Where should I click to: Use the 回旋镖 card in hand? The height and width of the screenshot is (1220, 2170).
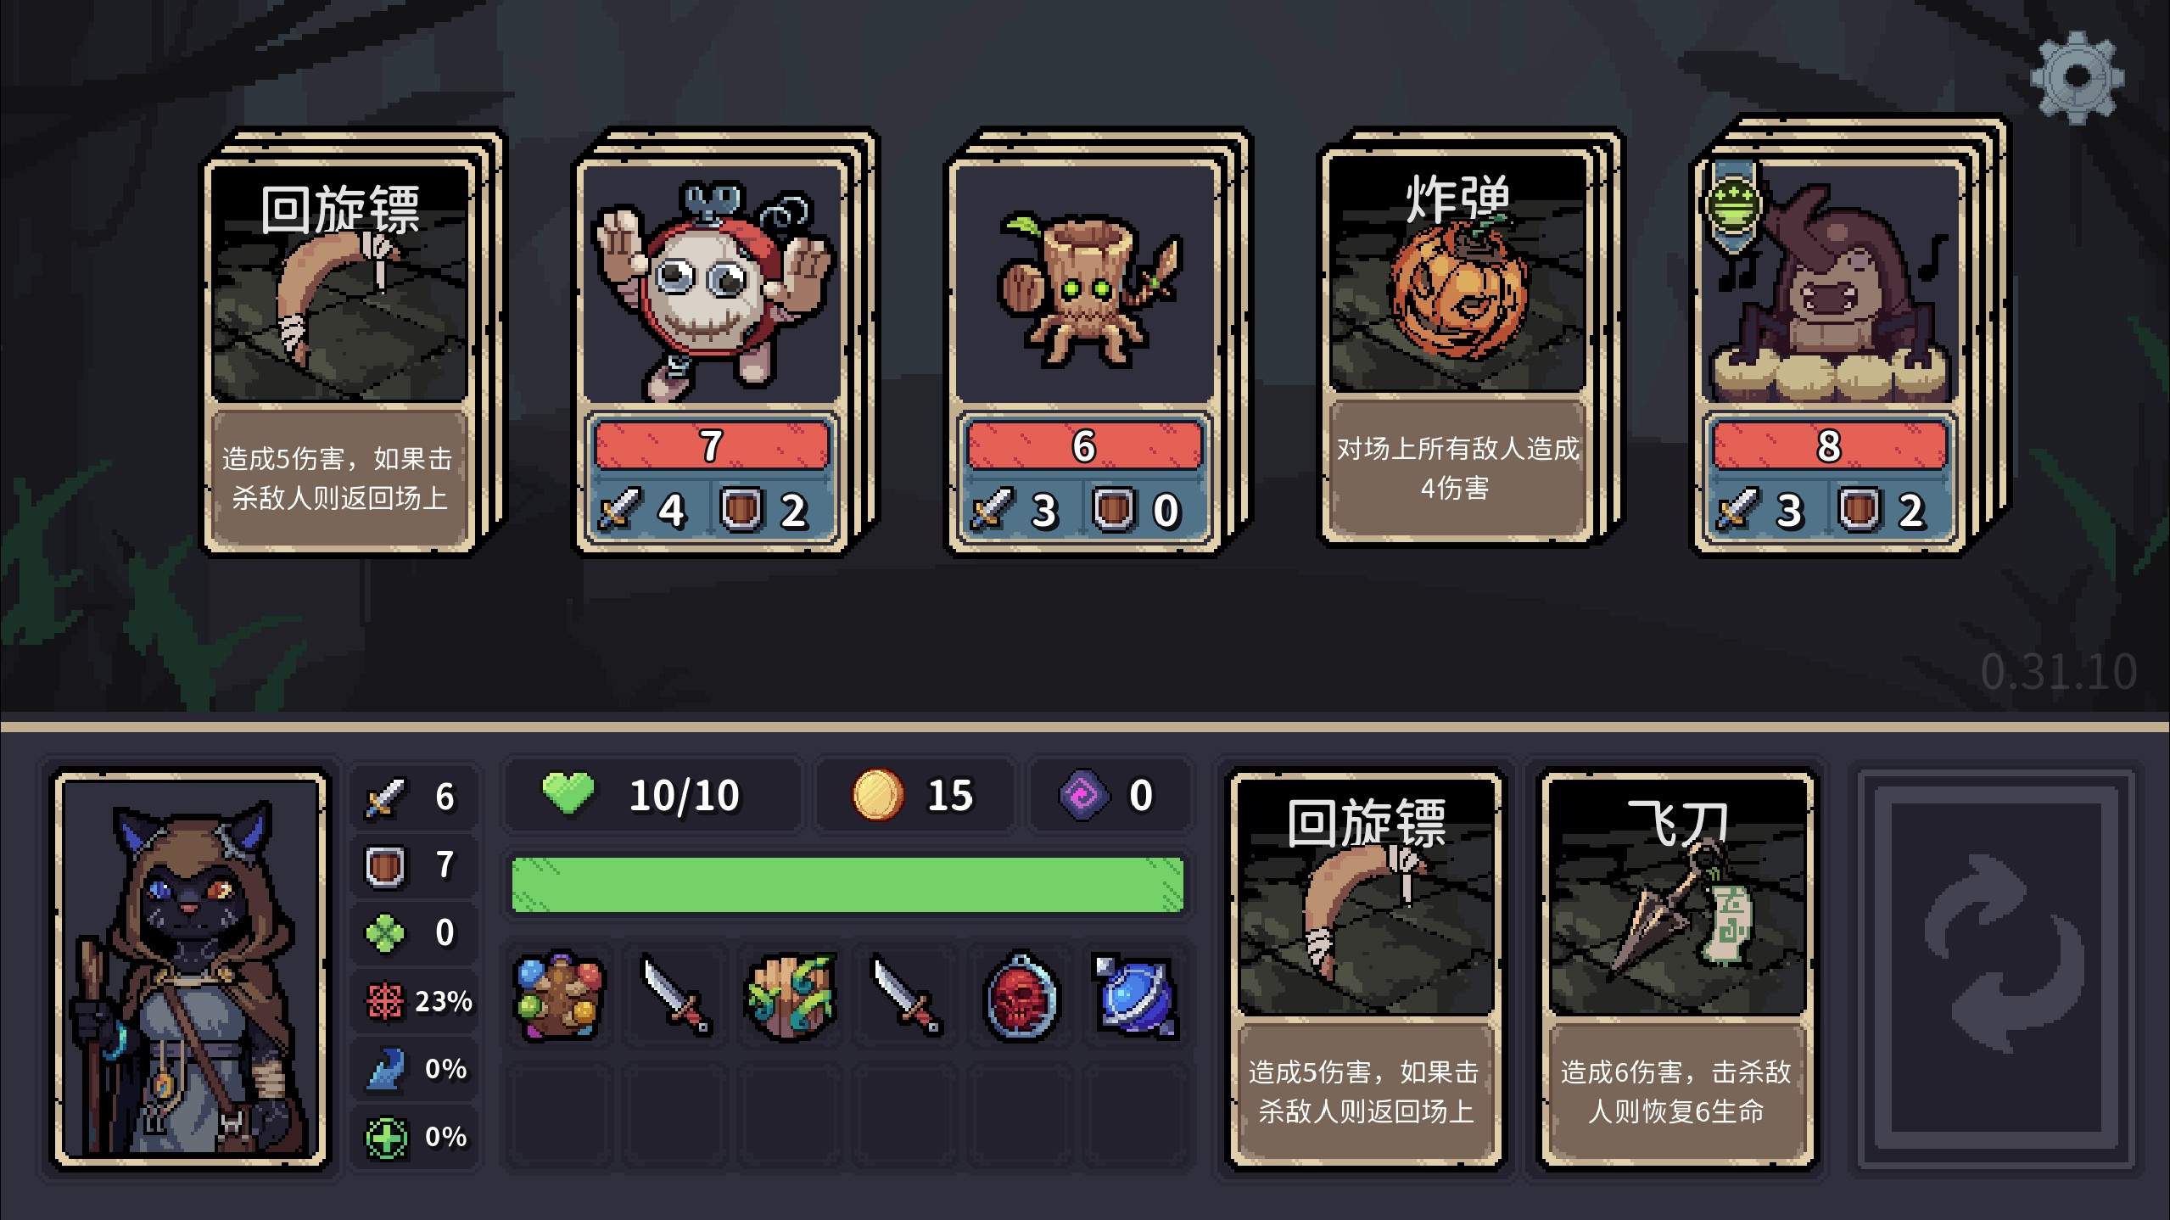click(x=1365, y=970)
